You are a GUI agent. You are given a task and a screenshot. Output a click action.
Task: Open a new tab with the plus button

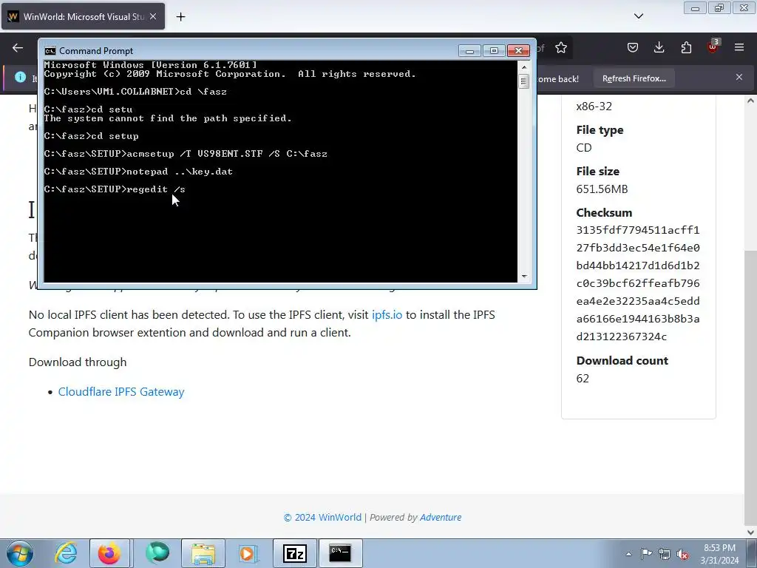tap(180, 17)
